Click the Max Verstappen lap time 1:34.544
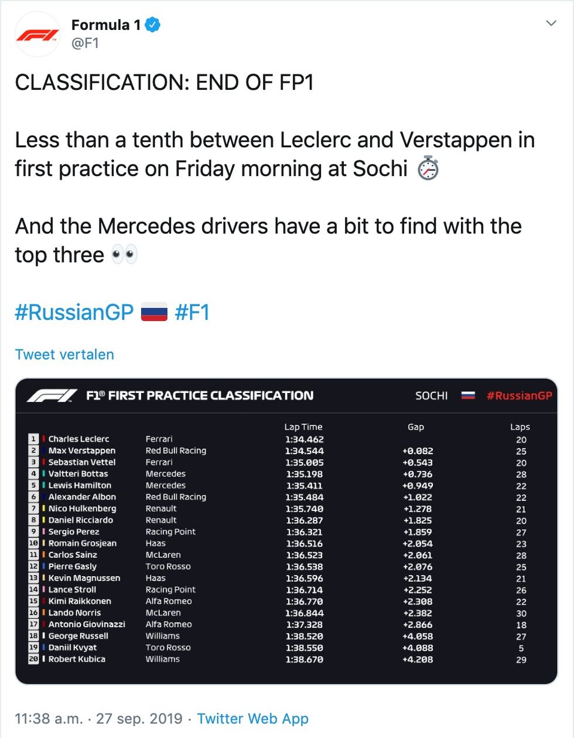This screenshot has width=574, height=738. point(305,451)
